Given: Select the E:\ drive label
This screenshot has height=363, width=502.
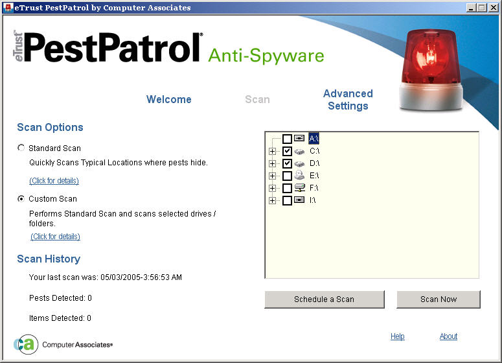Looking at the screenshot, I should point(314,176).
